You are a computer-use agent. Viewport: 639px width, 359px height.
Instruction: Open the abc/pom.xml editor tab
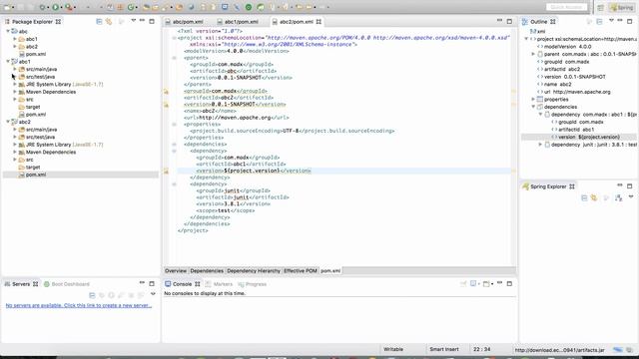pyautogui.click(x=184, y=22)
